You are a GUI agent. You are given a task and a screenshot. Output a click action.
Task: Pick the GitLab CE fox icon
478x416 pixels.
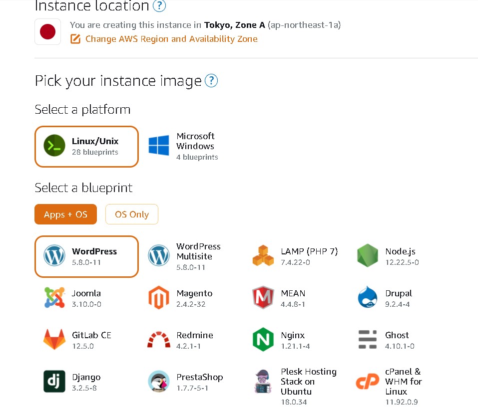(54, 340)
